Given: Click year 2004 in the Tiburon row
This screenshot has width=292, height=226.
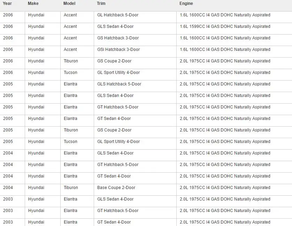Looking at the screenshot, I should click(x=8, y=188).
